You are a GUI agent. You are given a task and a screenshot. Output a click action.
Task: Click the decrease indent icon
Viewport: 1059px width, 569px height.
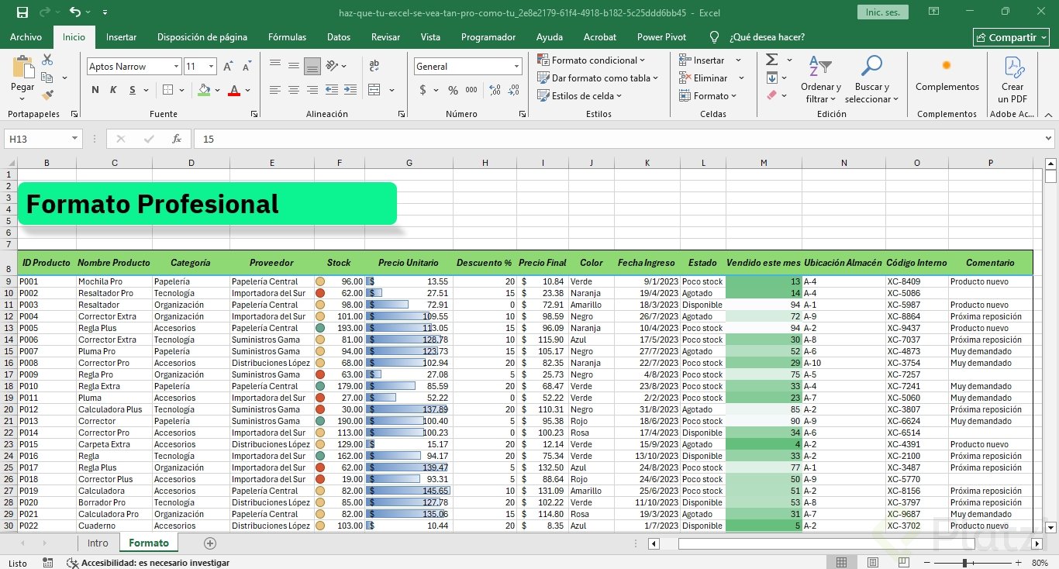[331, 90]
